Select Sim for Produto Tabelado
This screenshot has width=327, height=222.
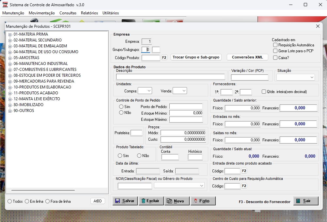coord(120,156)
